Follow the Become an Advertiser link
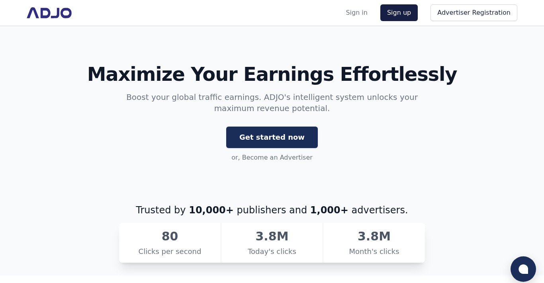 277,157
